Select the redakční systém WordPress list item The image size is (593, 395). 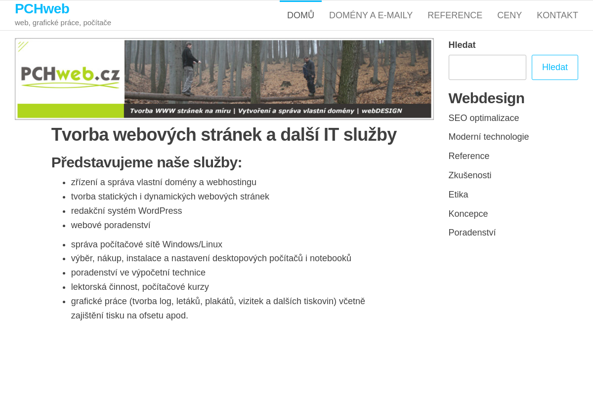(126, 211)
